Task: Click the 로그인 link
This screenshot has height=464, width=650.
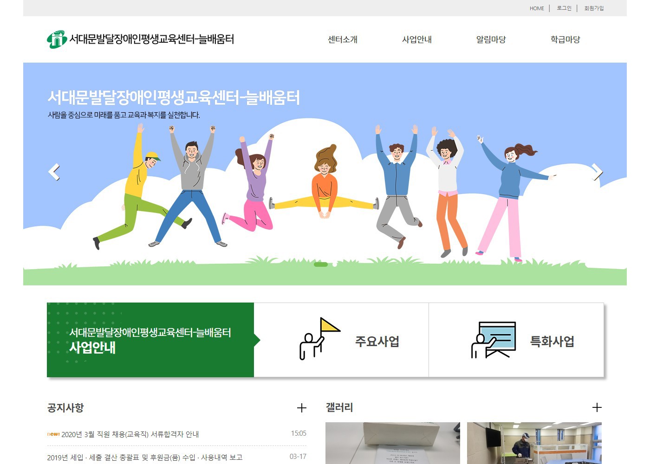Action: click(x=564, y=8)
